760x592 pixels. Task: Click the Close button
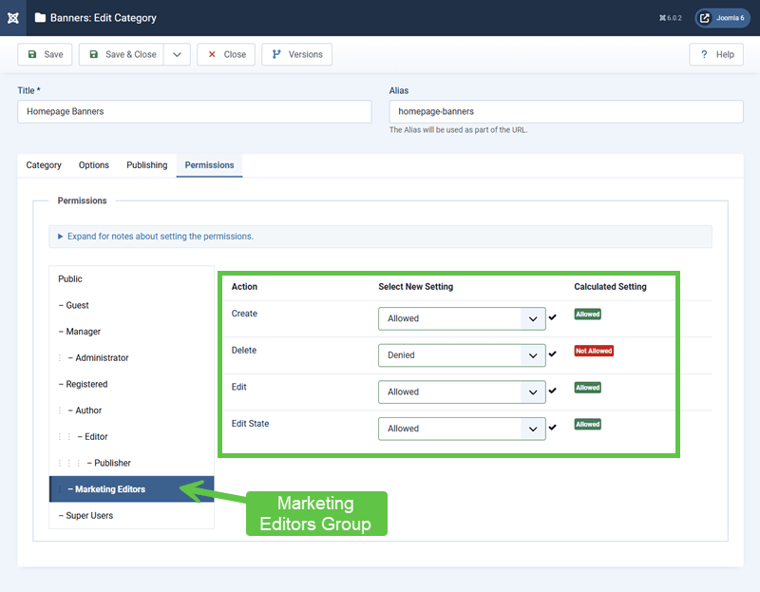click(x=226, y=54)
